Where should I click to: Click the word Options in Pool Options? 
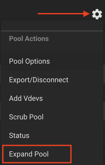point(37,61)
